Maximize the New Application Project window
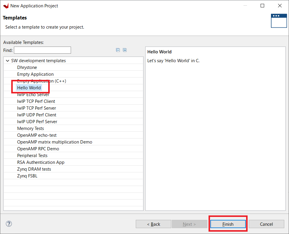Image resolution: width=289 pixels, height=234 pixels. point(262,6)
